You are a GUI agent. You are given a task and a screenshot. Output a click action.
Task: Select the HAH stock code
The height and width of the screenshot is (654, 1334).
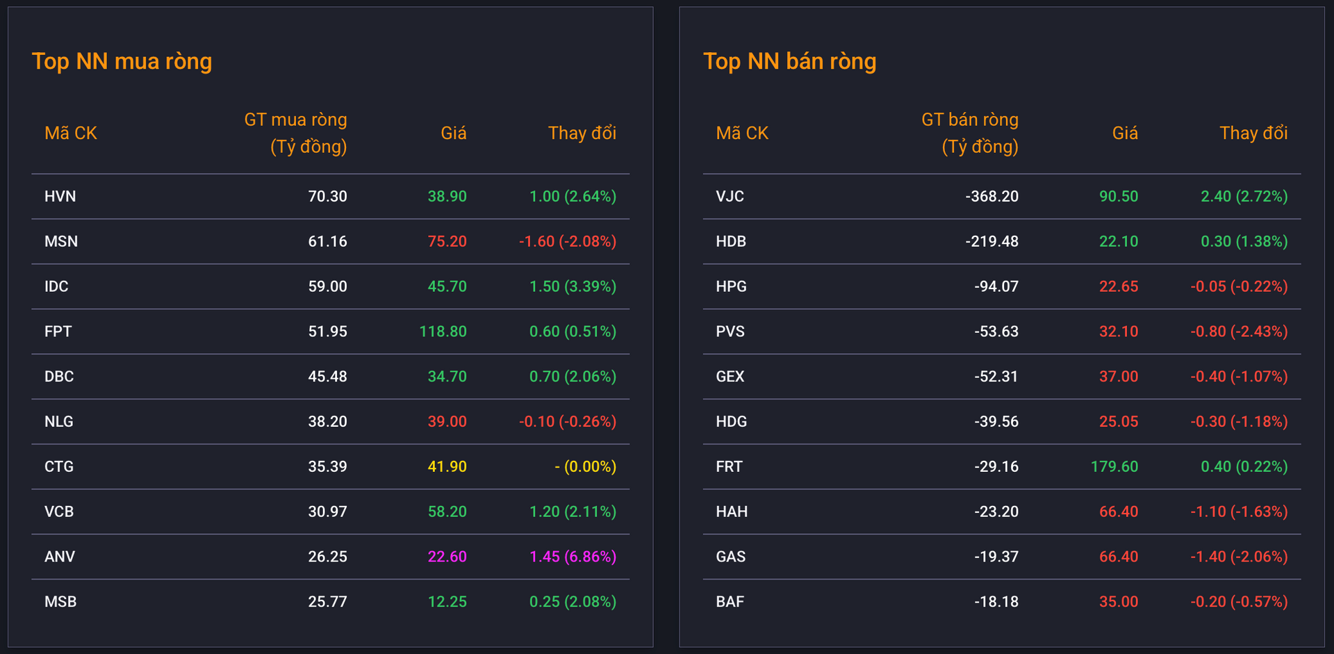tap(732, 512)
